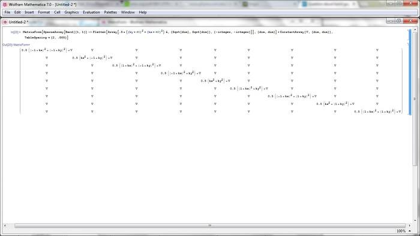The image size is (420, 236).
Task: Open the Format menu
Action: click(x=44, y=13)
